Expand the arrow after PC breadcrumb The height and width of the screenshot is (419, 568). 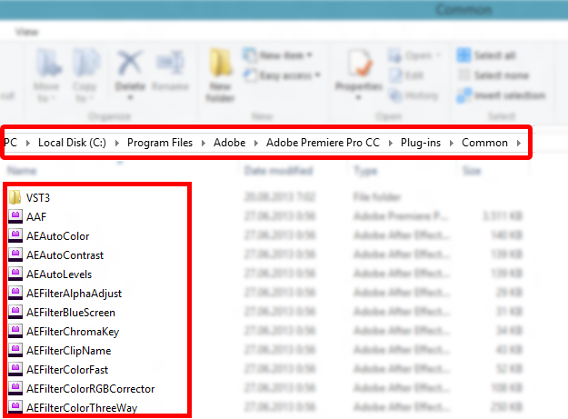(x=28, y=143)
